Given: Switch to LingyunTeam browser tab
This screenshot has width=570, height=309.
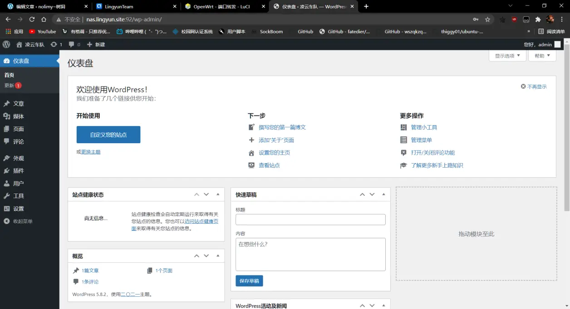Looking at the screenshot, I should (136, 6).
